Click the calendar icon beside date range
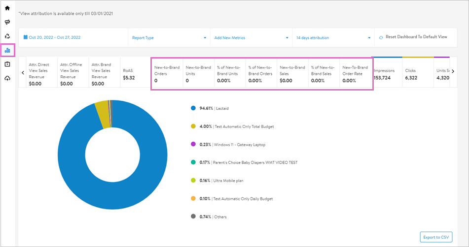Screen dimensions: 469x247 [26, 37]
